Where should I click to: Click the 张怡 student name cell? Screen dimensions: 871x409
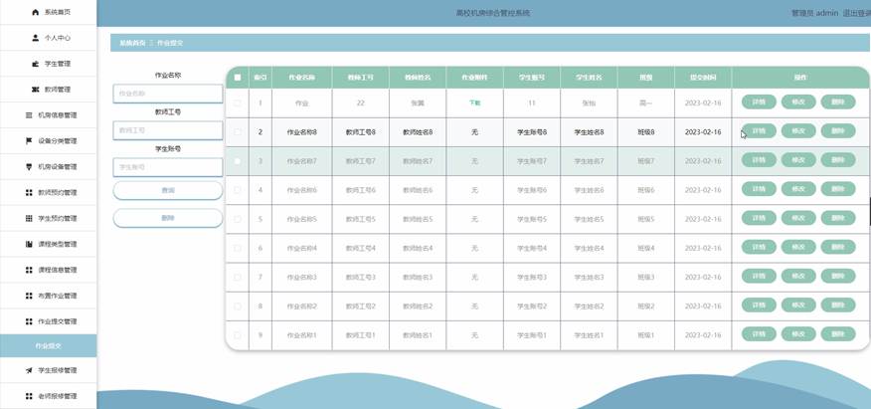589,102
